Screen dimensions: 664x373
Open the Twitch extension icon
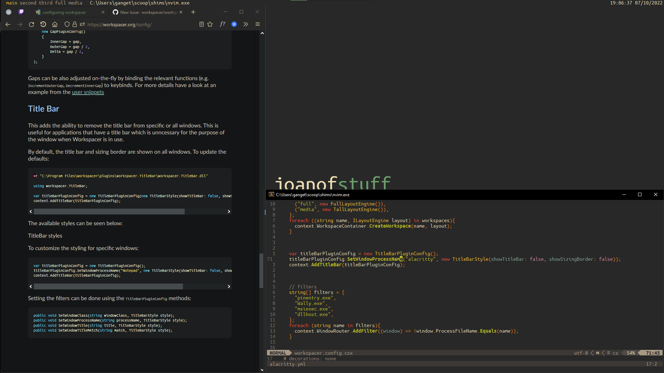click(x=21, y=12)
